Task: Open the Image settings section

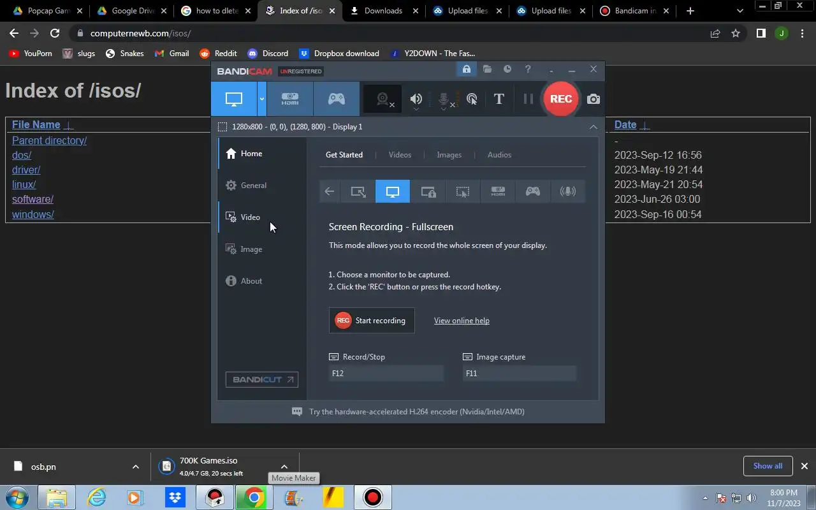Action: tap(262, 249)
